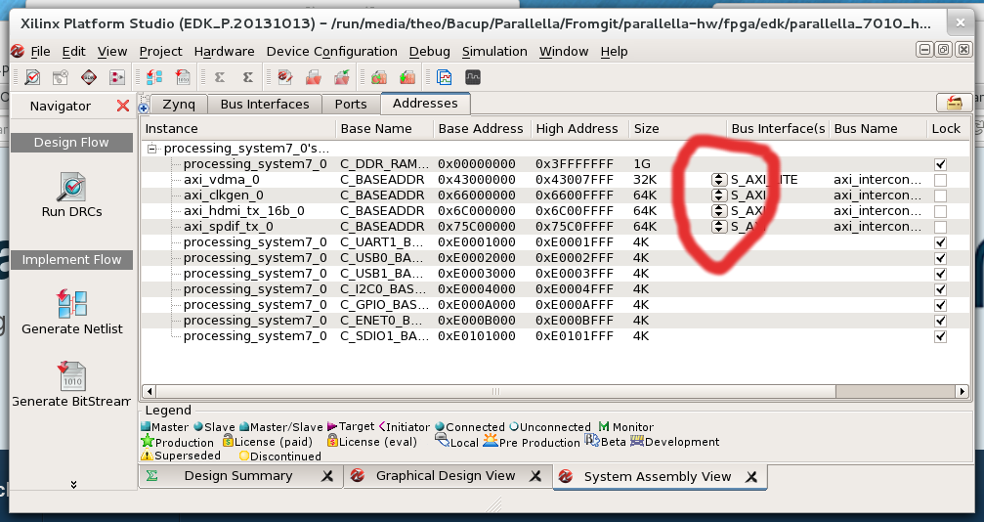
Task: Click the SDK diamond toolbar icon
Action: coord(89,77)
